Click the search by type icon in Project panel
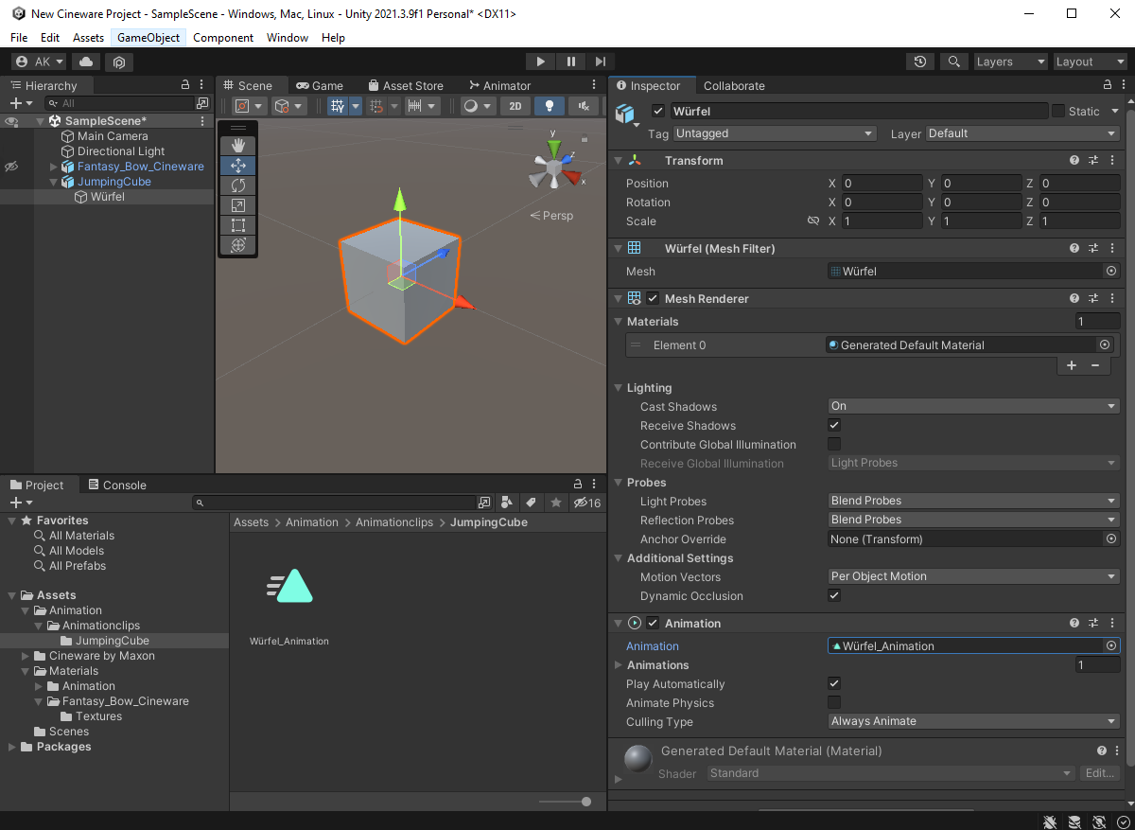Screen dimensions: 1135x830 click(507, 503)
